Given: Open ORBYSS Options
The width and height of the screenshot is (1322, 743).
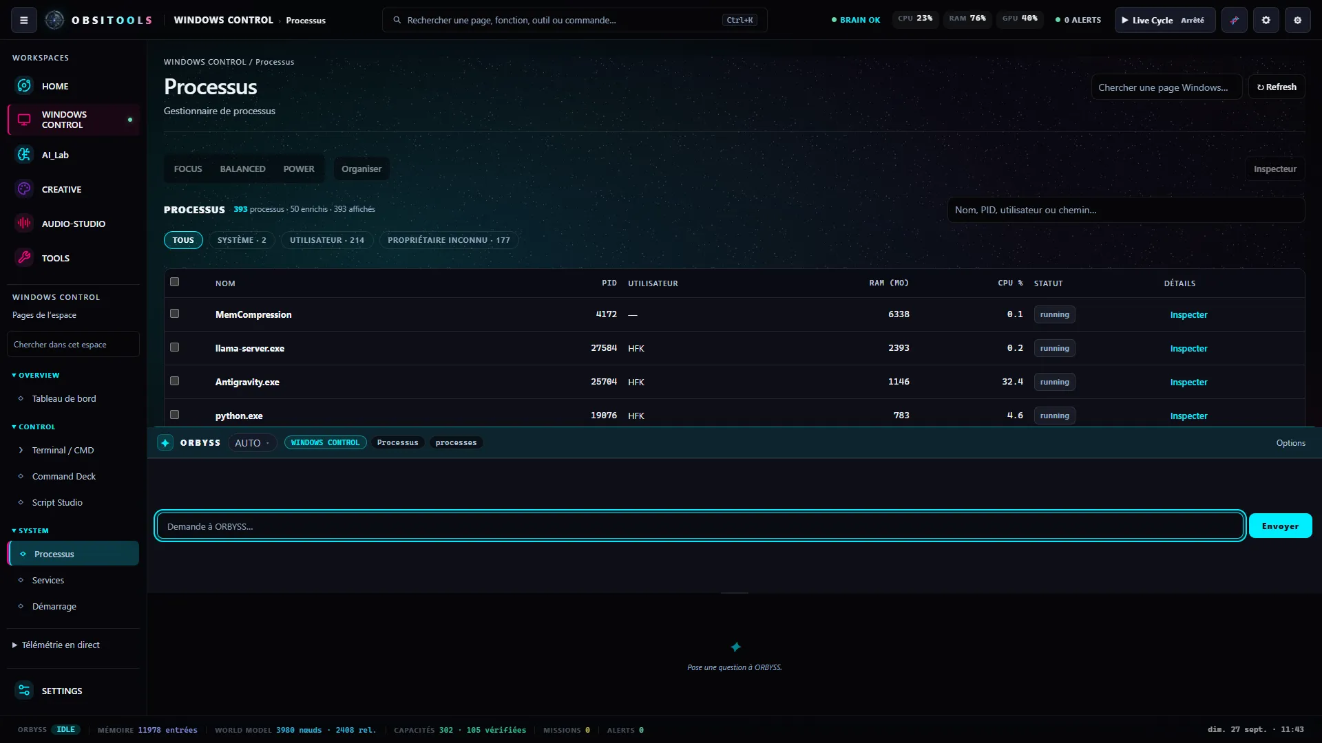Looking at the screenshot, I should 1291,443.
